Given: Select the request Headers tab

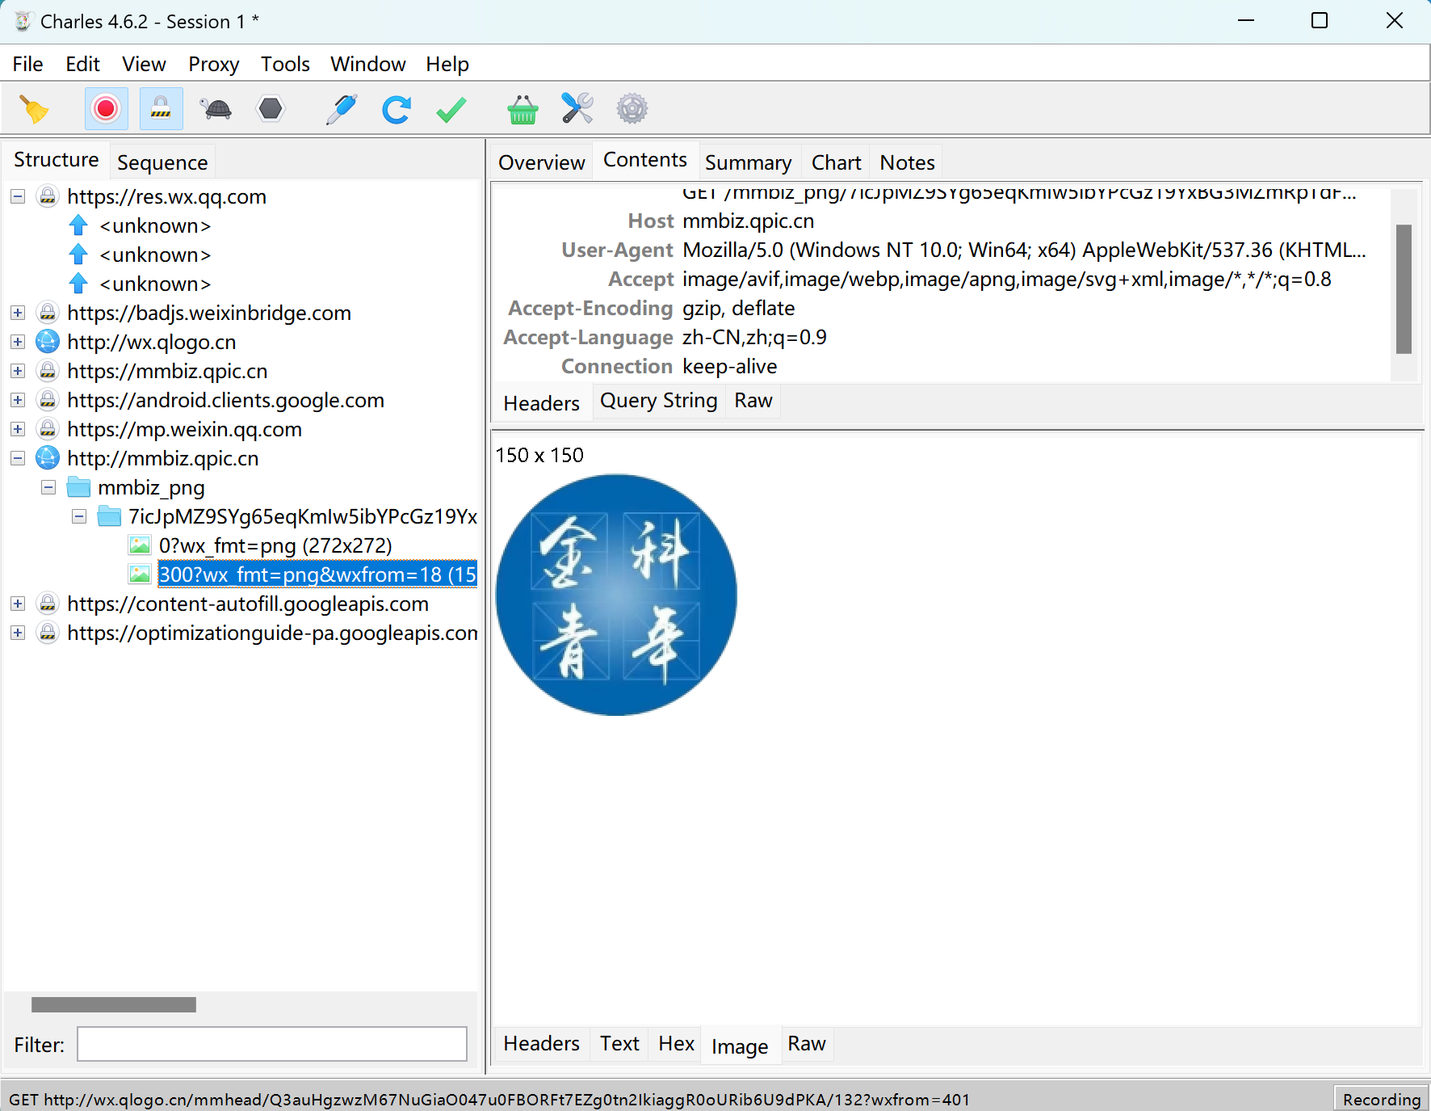Looking at the screenshot, I should pyautogui.click(x=541, y=403).
